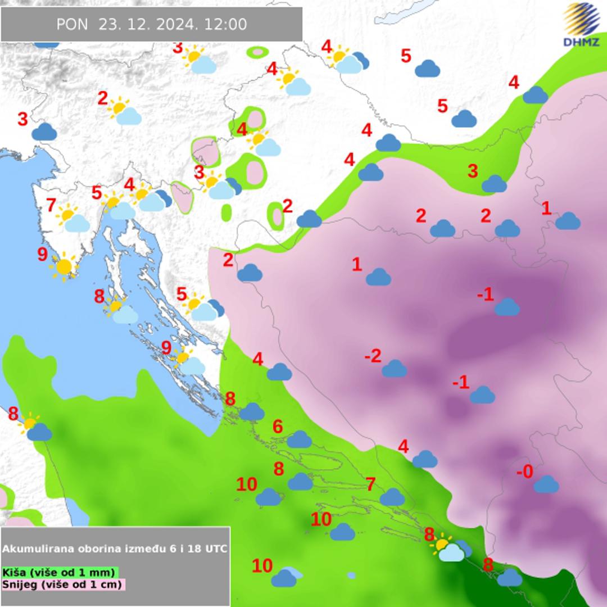Select the sun with white cloud near Dubrovnik
The image size is (607, 607).
(447, 549)
